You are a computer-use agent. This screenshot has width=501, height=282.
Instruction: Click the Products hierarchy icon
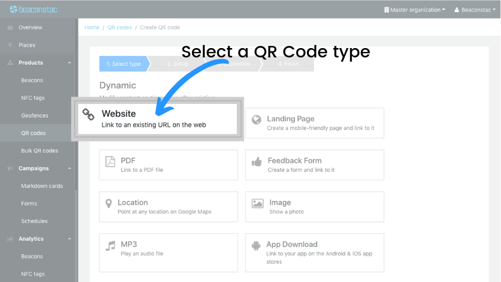10,63
